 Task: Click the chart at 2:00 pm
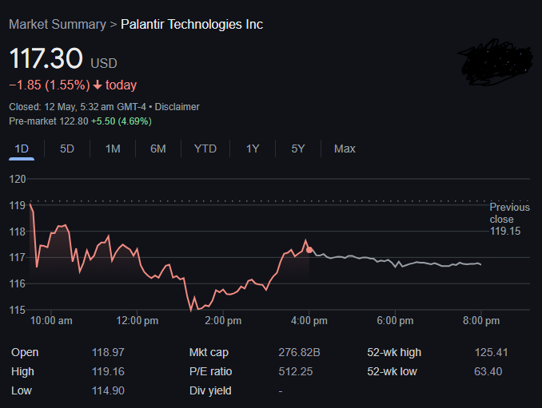click(222, 293)
